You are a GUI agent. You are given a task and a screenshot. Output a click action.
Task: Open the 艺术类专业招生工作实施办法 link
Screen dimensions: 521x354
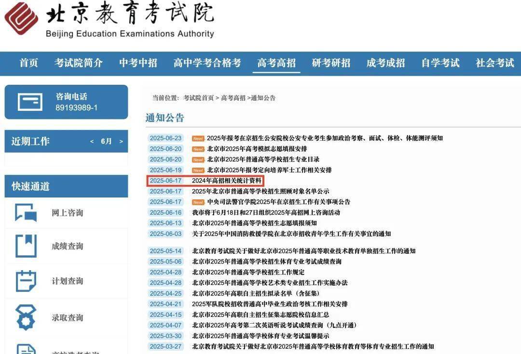pos(270,283)
